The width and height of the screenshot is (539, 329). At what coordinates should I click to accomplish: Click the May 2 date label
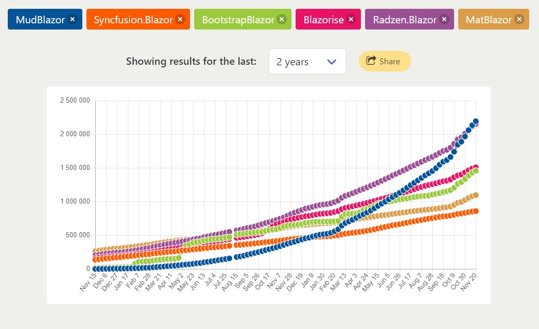click(x=176, y=281)
